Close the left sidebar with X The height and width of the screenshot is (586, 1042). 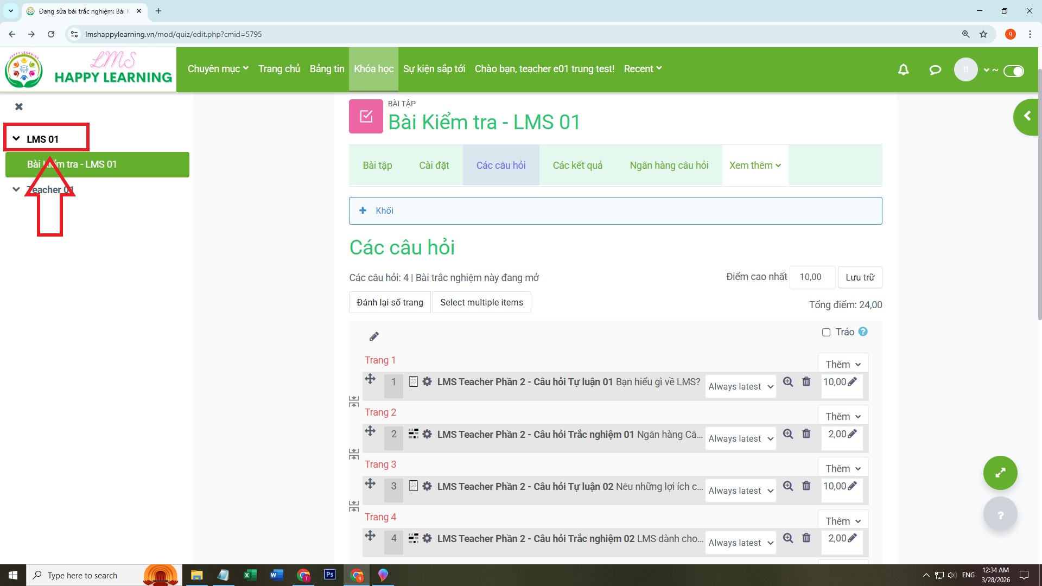19,107
